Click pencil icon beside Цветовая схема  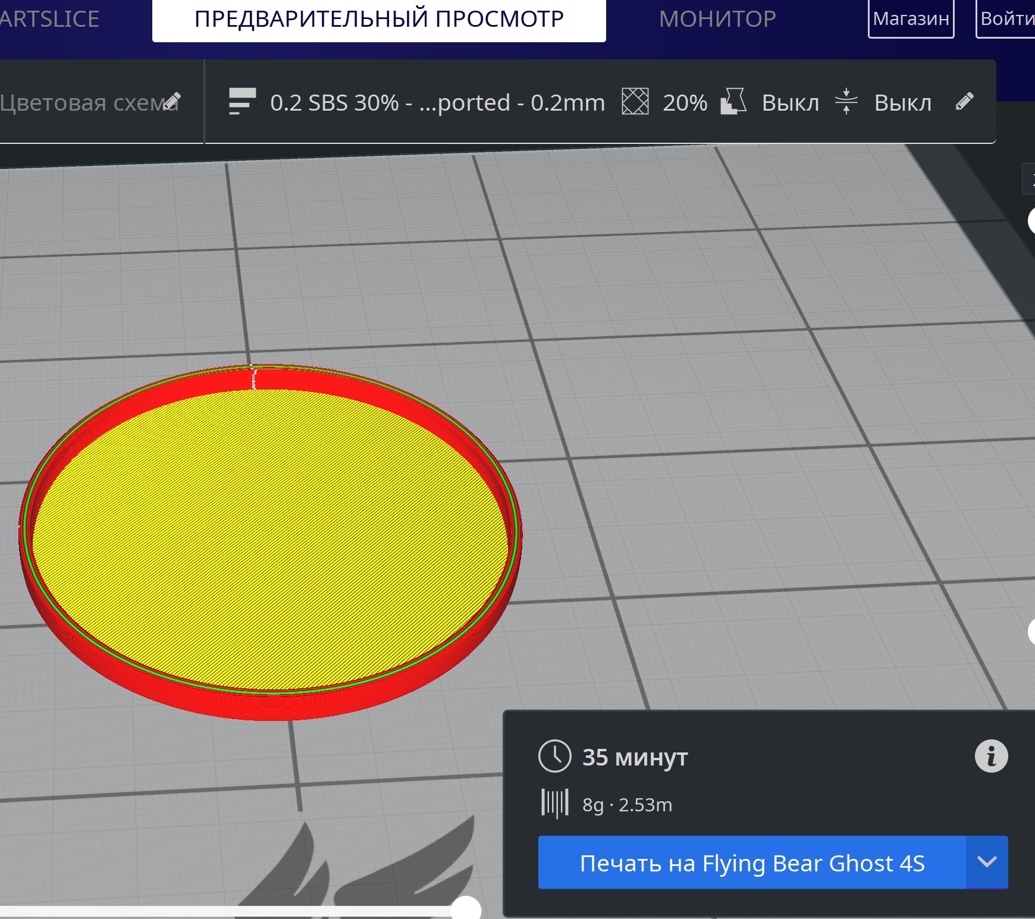point(171,102)
